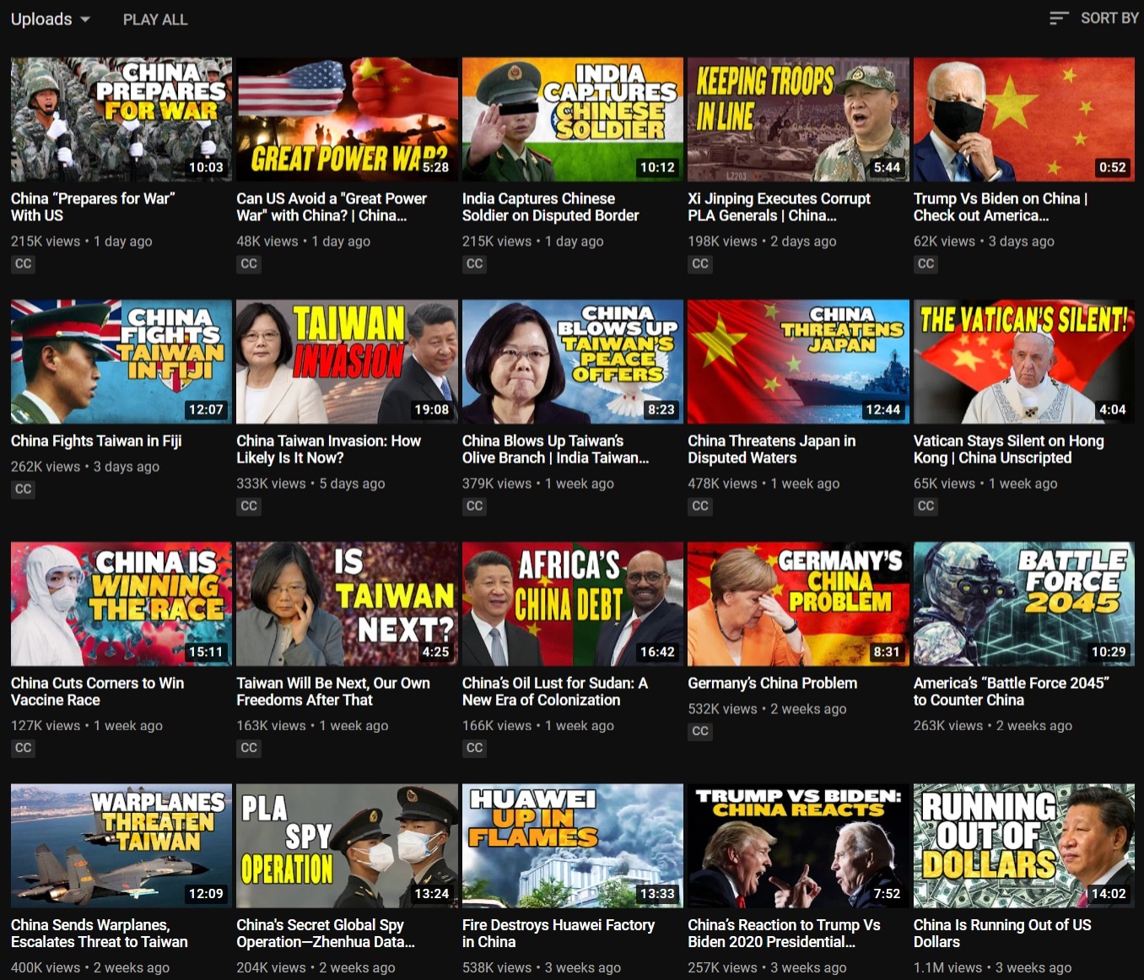Click CC badge under China Threatens Japan video

pos(700,506)
